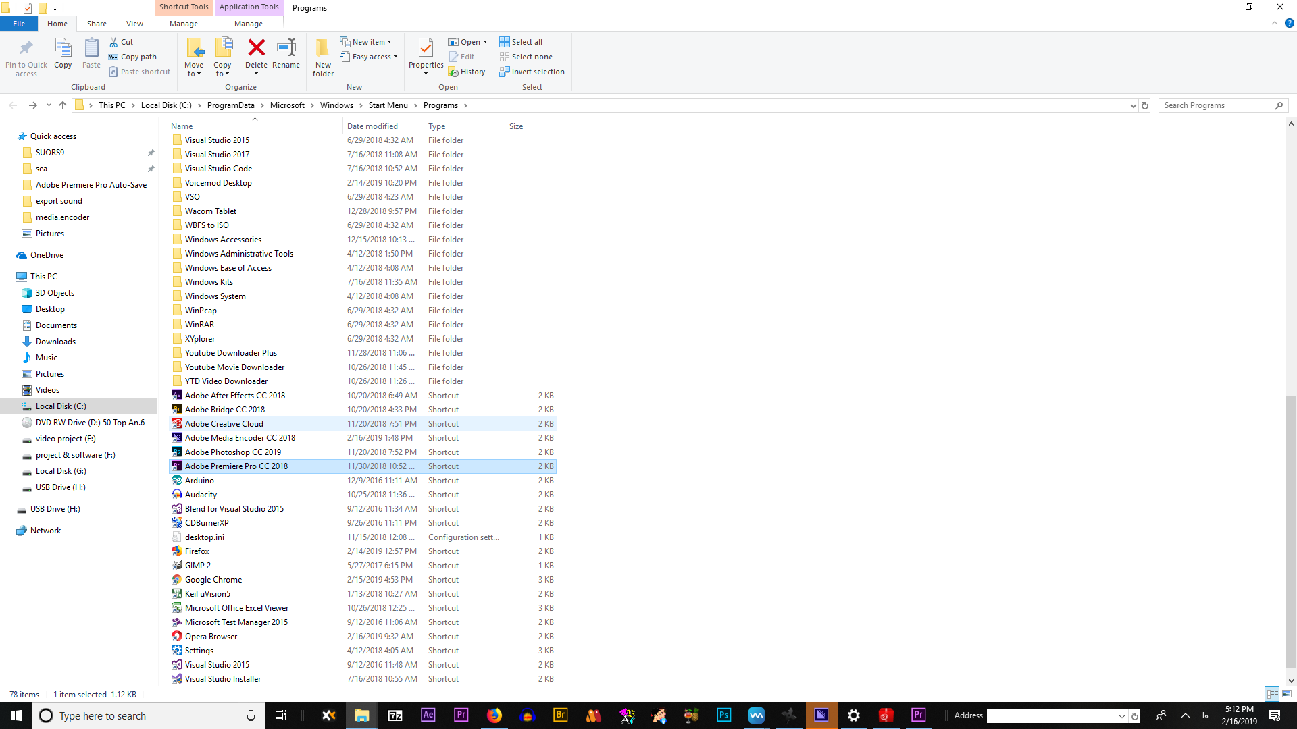Open Firefox shortcut

[x=197, y=551]
